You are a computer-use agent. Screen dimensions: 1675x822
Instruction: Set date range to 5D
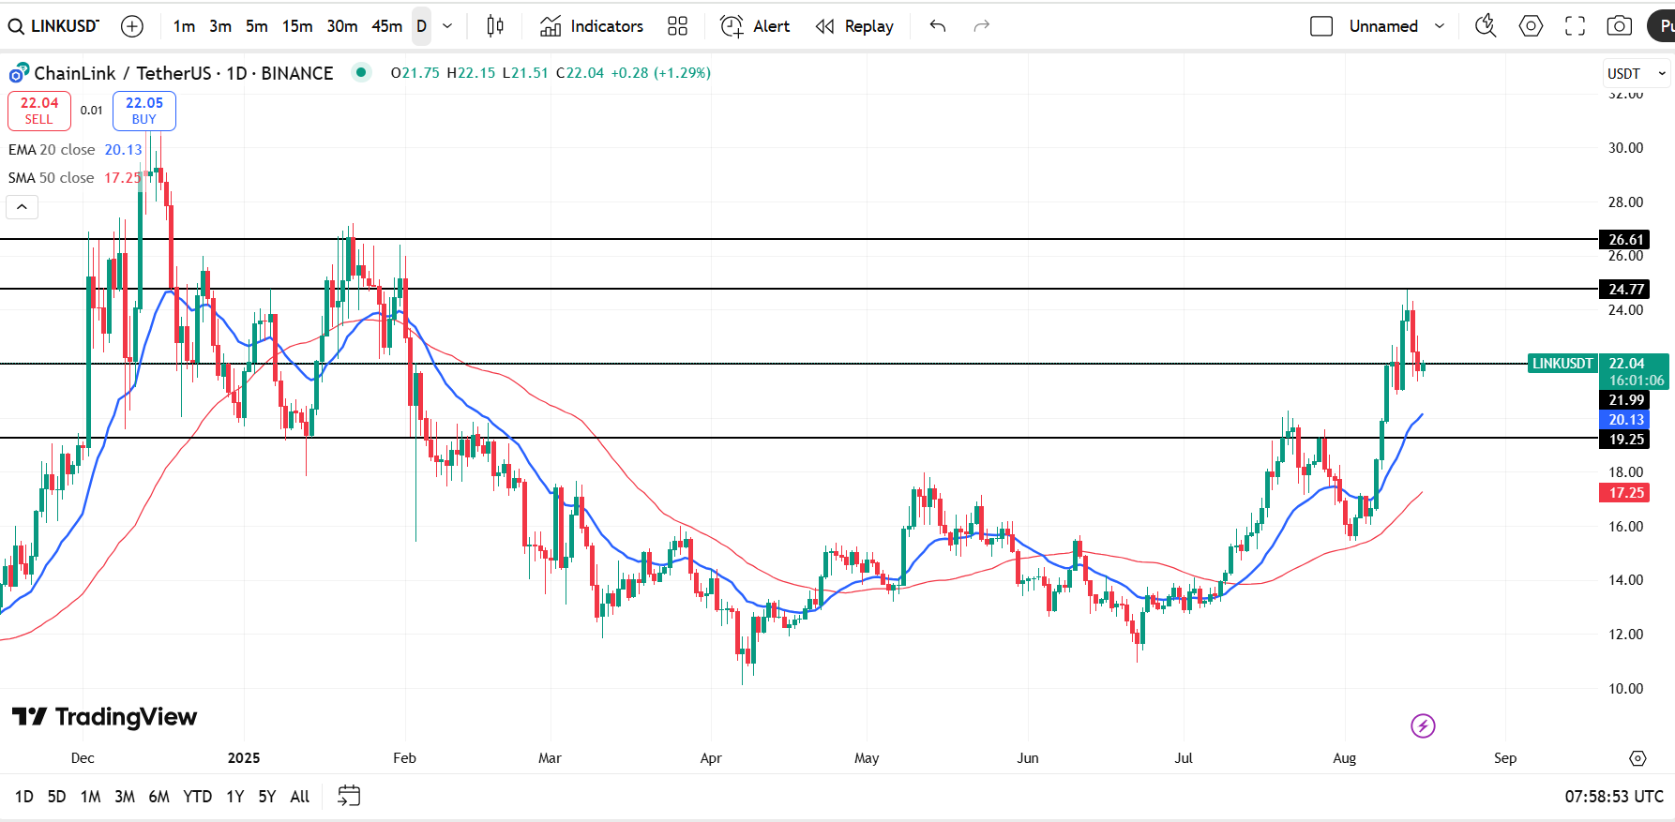pos(56,797)
